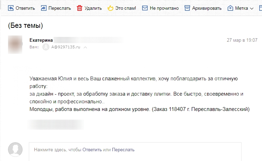Click the flame spam icon
The width and height of the screenshot is (262, 161).
click(x=110, y=8)
